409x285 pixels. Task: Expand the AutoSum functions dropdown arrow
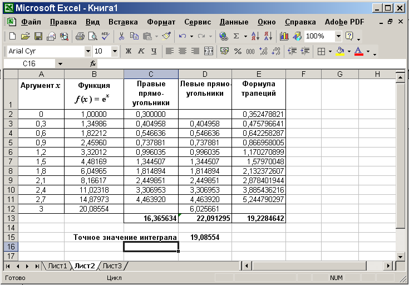coord(245,36)
